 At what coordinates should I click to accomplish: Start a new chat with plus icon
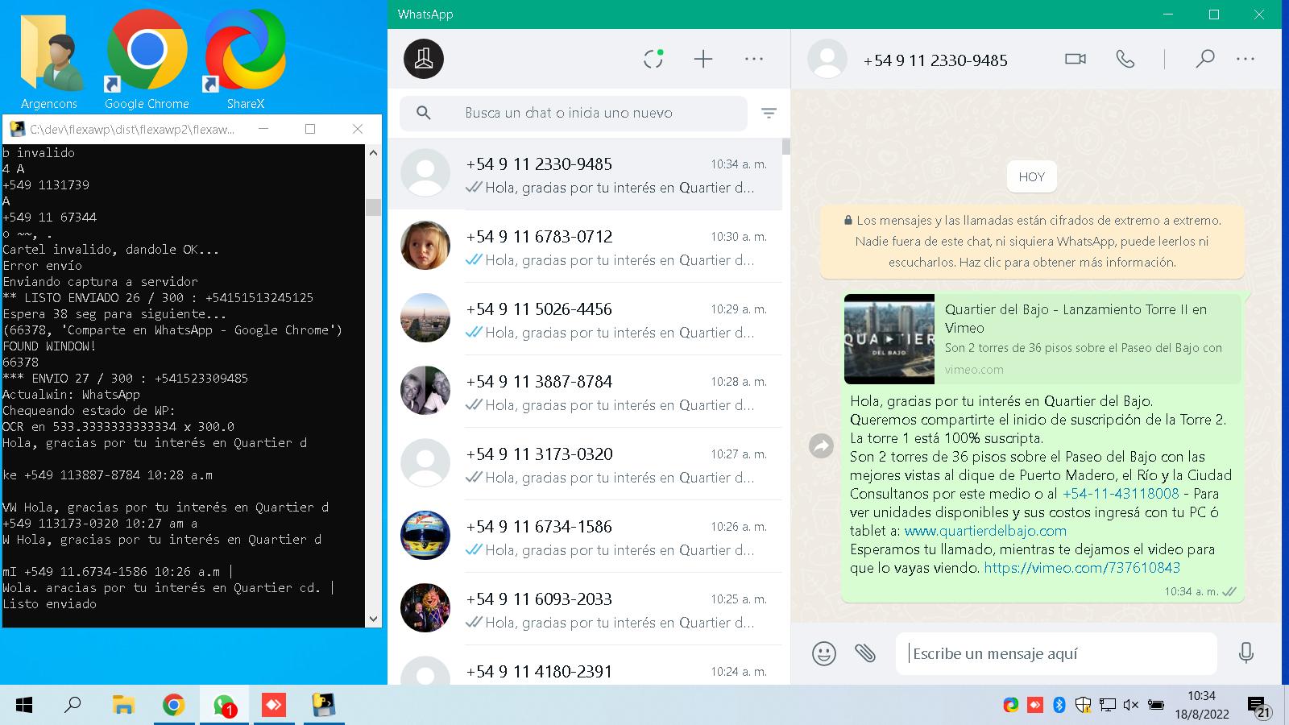coord(703,59)
